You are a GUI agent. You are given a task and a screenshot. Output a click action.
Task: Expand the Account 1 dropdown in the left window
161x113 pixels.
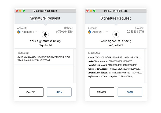36,32
